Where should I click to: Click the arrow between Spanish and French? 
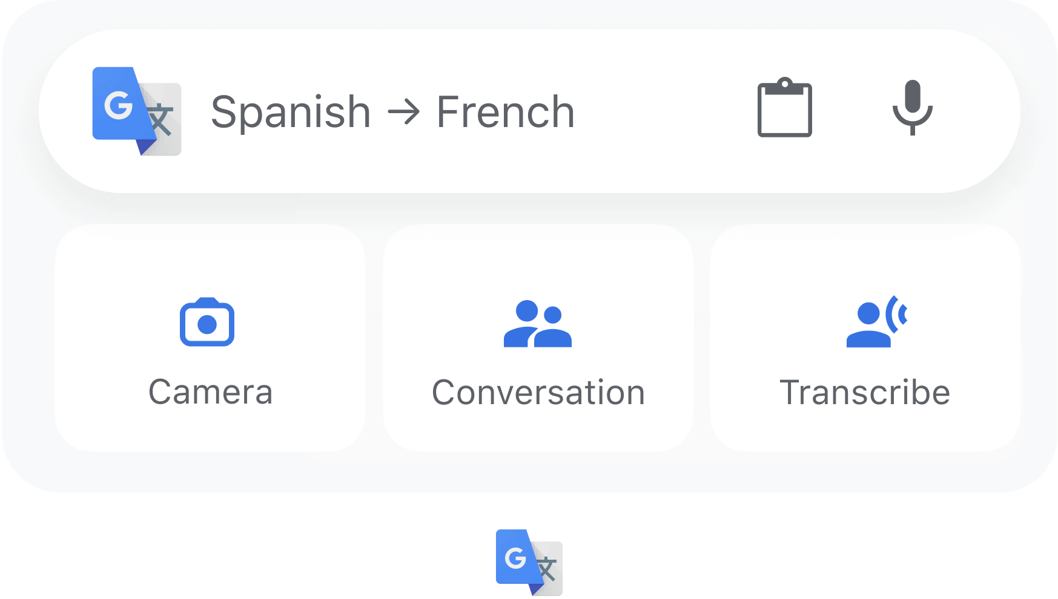pyautogui.click(x=403, y=113)
